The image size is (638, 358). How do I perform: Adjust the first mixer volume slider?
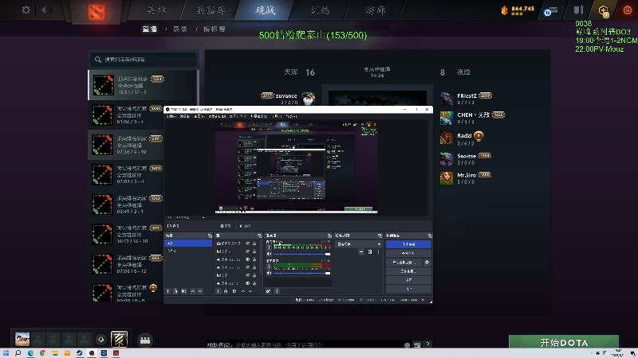[301, 254]
